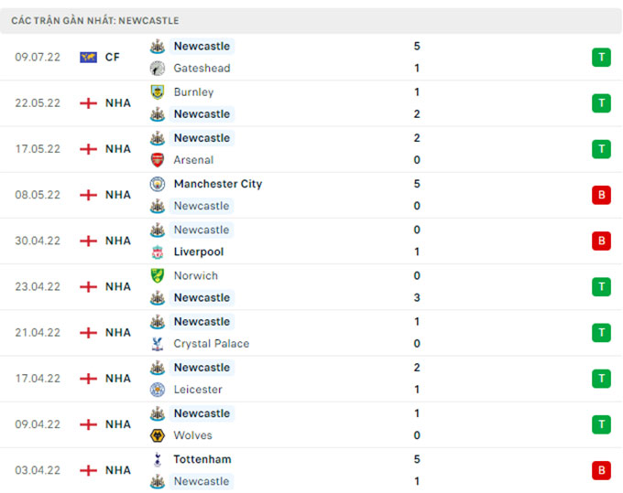Click the Liverpool club crest
623x493 pixels.
[158, 252]
